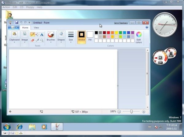The height and width of the screenshot is (137, 184).
Task: Click the Undo arrow in quick access toolbar
Action: pyautogui.click(x=21, y=22)
